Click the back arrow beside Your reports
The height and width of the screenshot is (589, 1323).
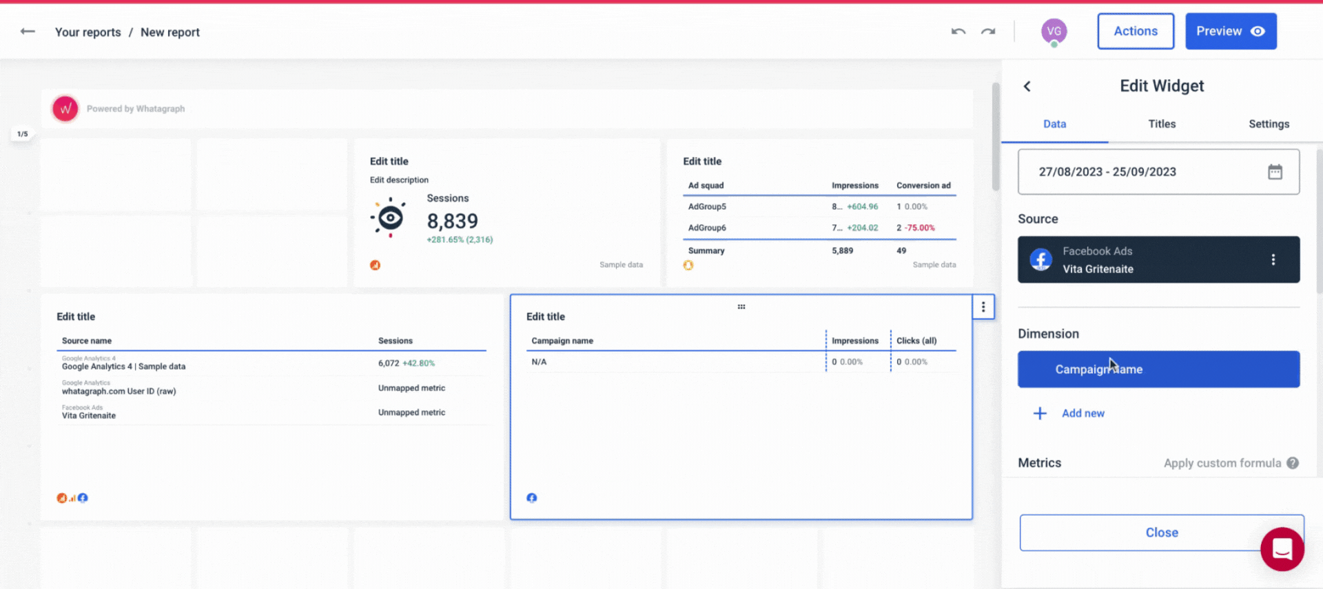coord(28,32)
